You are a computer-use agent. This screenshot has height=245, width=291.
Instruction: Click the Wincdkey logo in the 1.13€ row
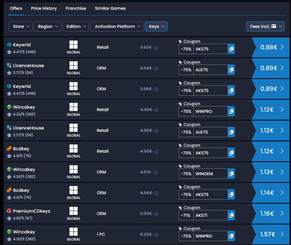pos(9,169)
